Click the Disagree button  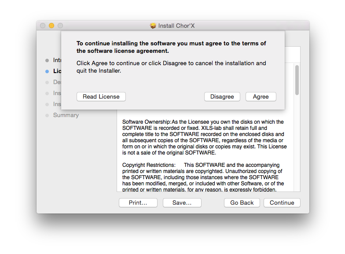(222, 97)
